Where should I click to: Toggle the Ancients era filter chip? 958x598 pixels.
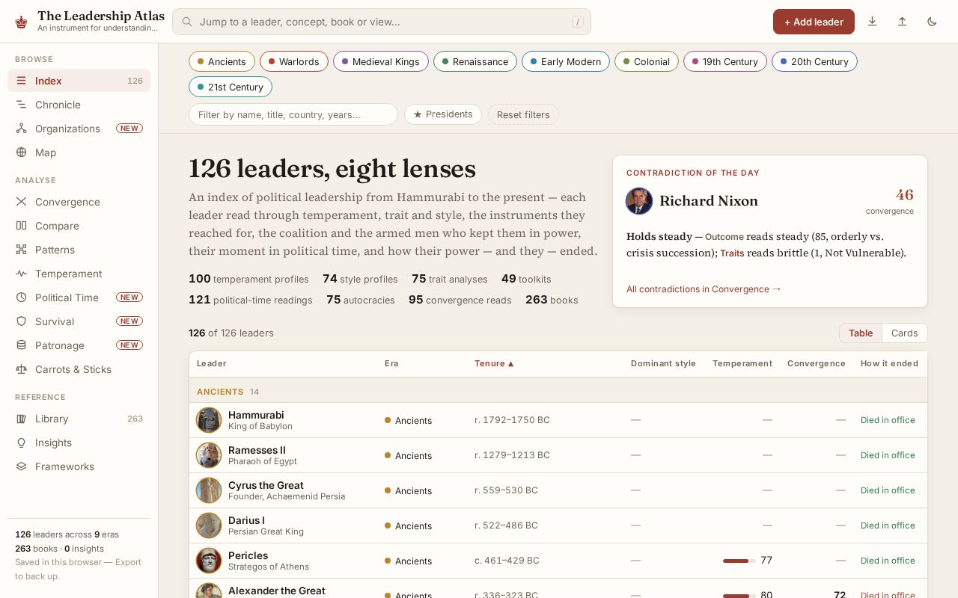tap(222, 61)
